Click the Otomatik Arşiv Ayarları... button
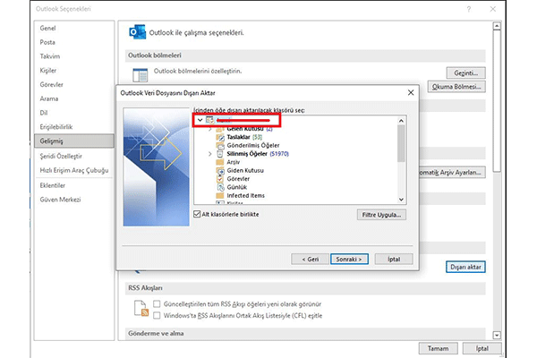Viewport: 537px width, 358px height. click(452, 173)
